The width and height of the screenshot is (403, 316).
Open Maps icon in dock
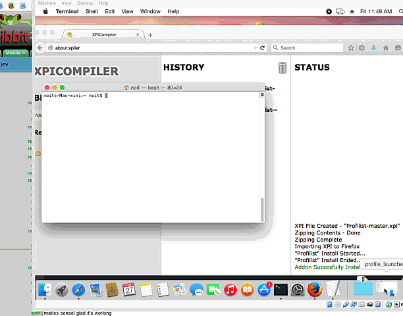180,290
